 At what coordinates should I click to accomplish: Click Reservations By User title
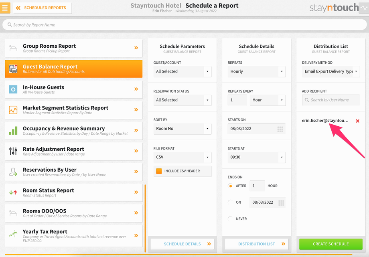point(49,170)
